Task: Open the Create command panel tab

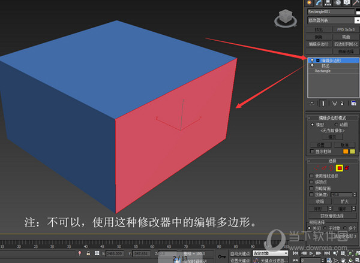Action: coord(309,2)
